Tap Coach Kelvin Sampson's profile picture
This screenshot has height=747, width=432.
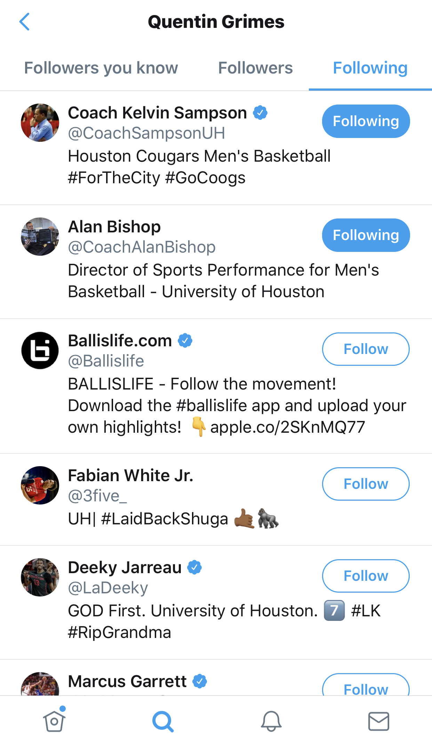pyautogui.click(x=40, y=123)
